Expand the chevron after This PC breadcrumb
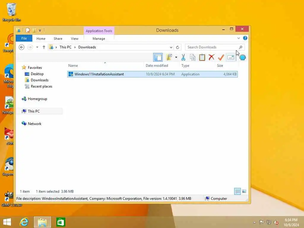This screenshot has width=304, height=228. (x=75, y=47)
